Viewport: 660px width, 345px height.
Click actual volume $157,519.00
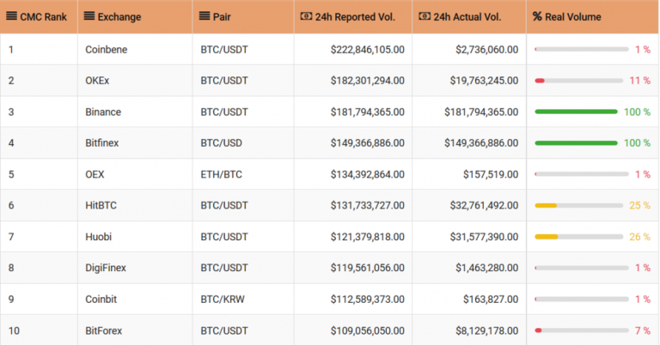(491, 174)
